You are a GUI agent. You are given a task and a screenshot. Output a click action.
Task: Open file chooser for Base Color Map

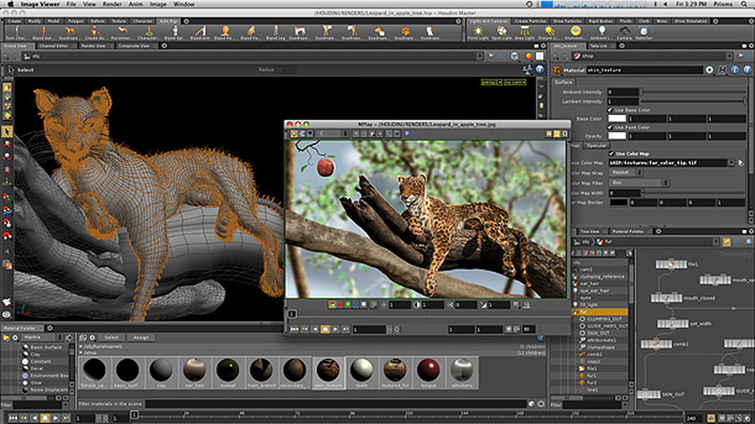pos(741,163)
